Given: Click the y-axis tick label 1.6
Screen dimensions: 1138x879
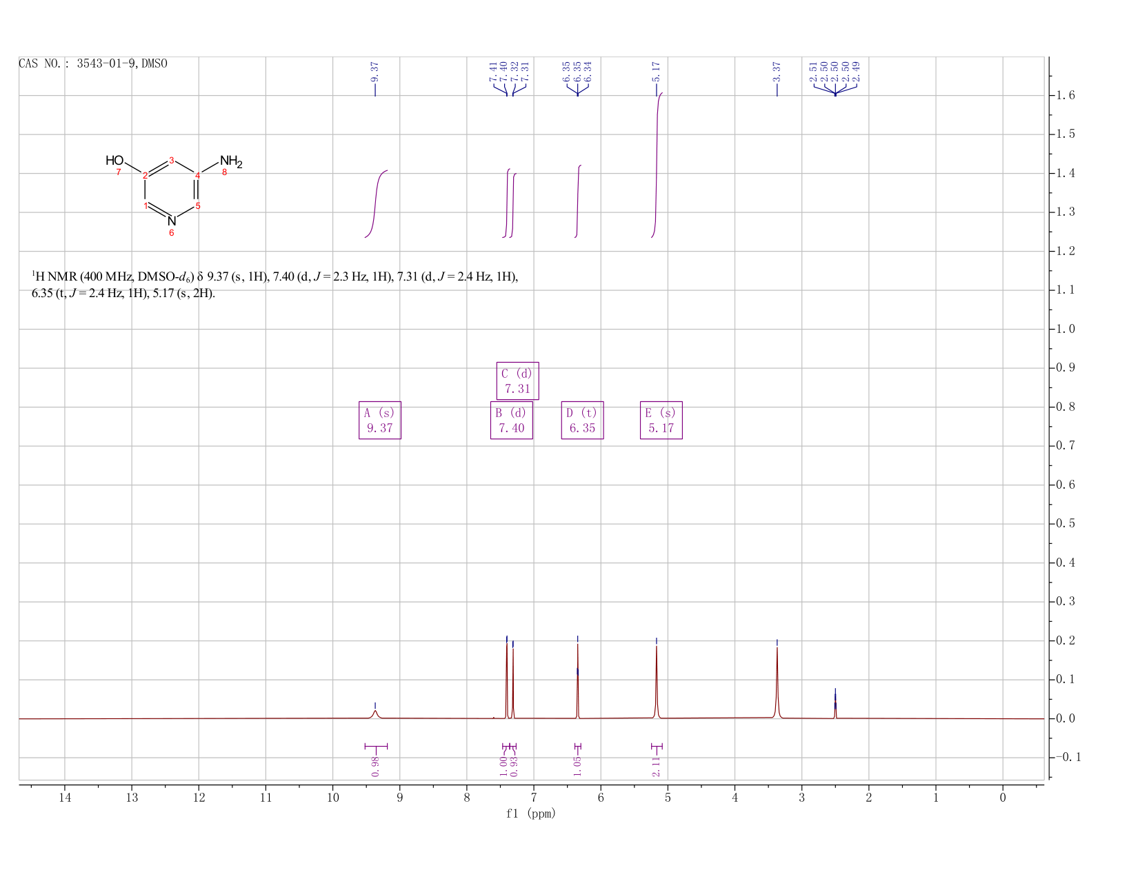Looking at the screenshot, I should (x=1066, y=95).
